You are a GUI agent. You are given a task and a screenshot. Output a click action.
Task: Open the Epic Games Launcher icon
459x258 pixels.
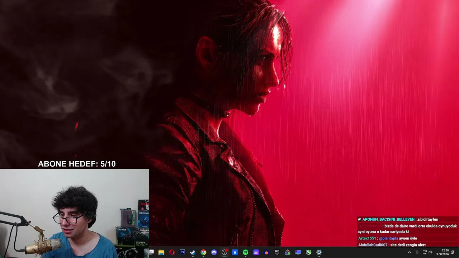tap(277, 252)
